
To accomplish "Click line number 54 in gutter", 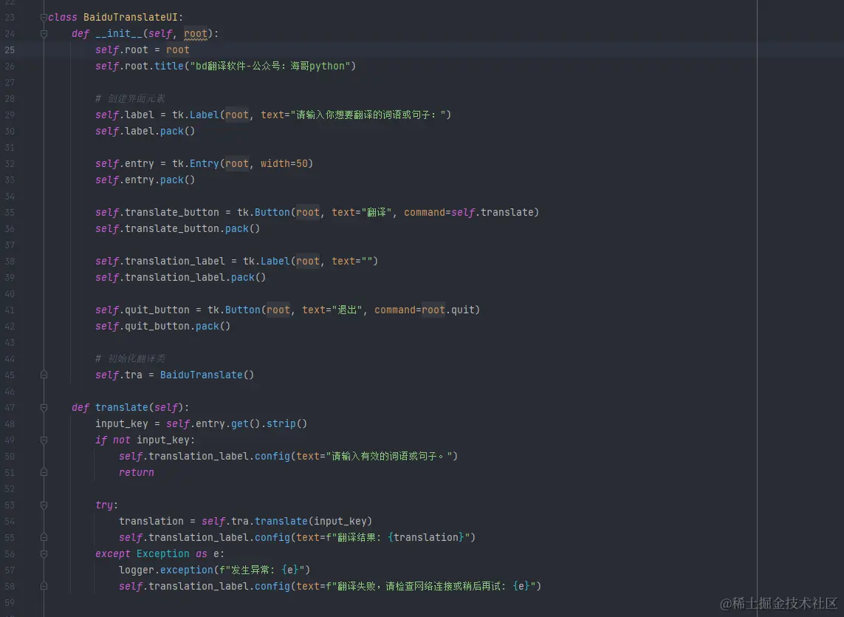I will [10, 521].
